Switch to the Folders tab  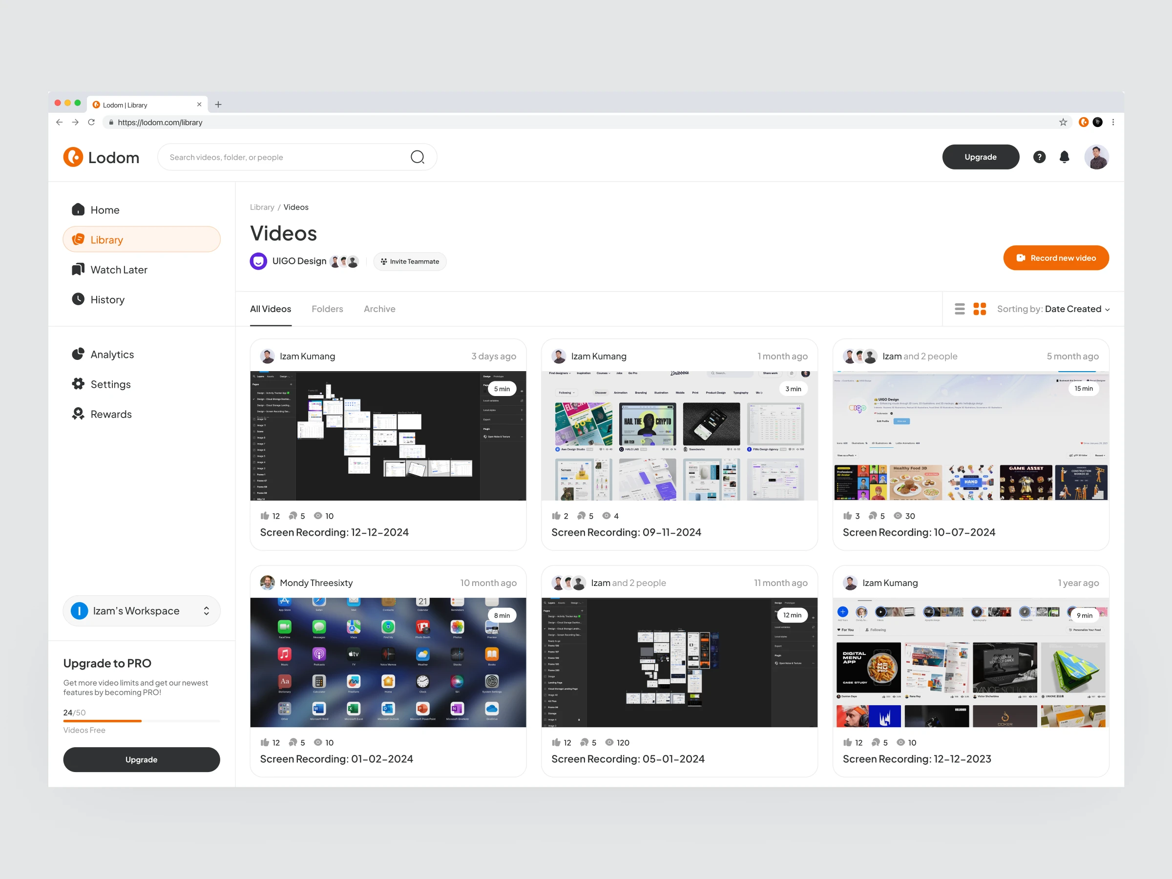(327, 309)
